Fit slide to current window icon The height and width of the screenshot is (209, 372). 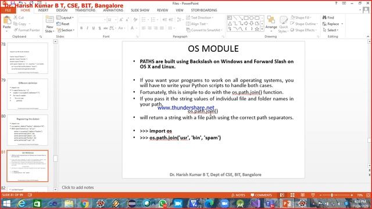pos(369,195)
